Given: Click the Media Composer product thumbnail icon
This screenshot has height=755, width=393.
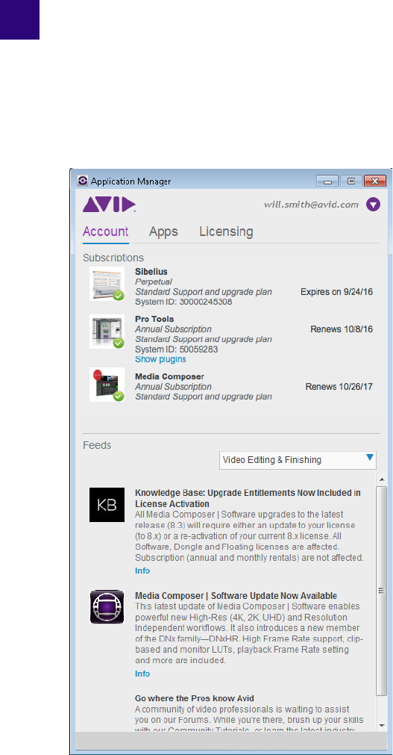Looking at the screenshot, I should (107, 385).
